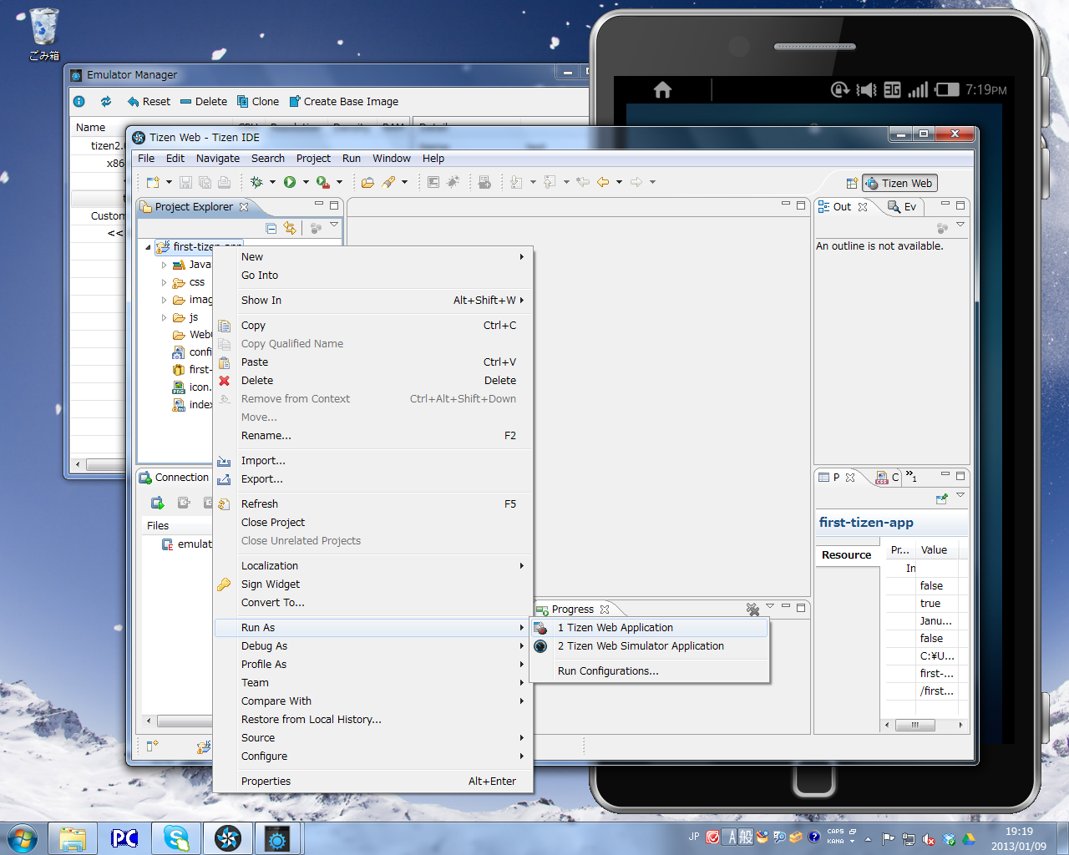1069x855 pixels.
Task: Select Debug As in context menu
Action: click(x=372, y=646)
